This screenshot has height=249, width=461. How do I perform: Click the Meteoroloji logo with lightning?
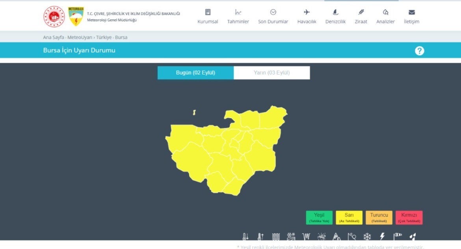click(76, 17)
